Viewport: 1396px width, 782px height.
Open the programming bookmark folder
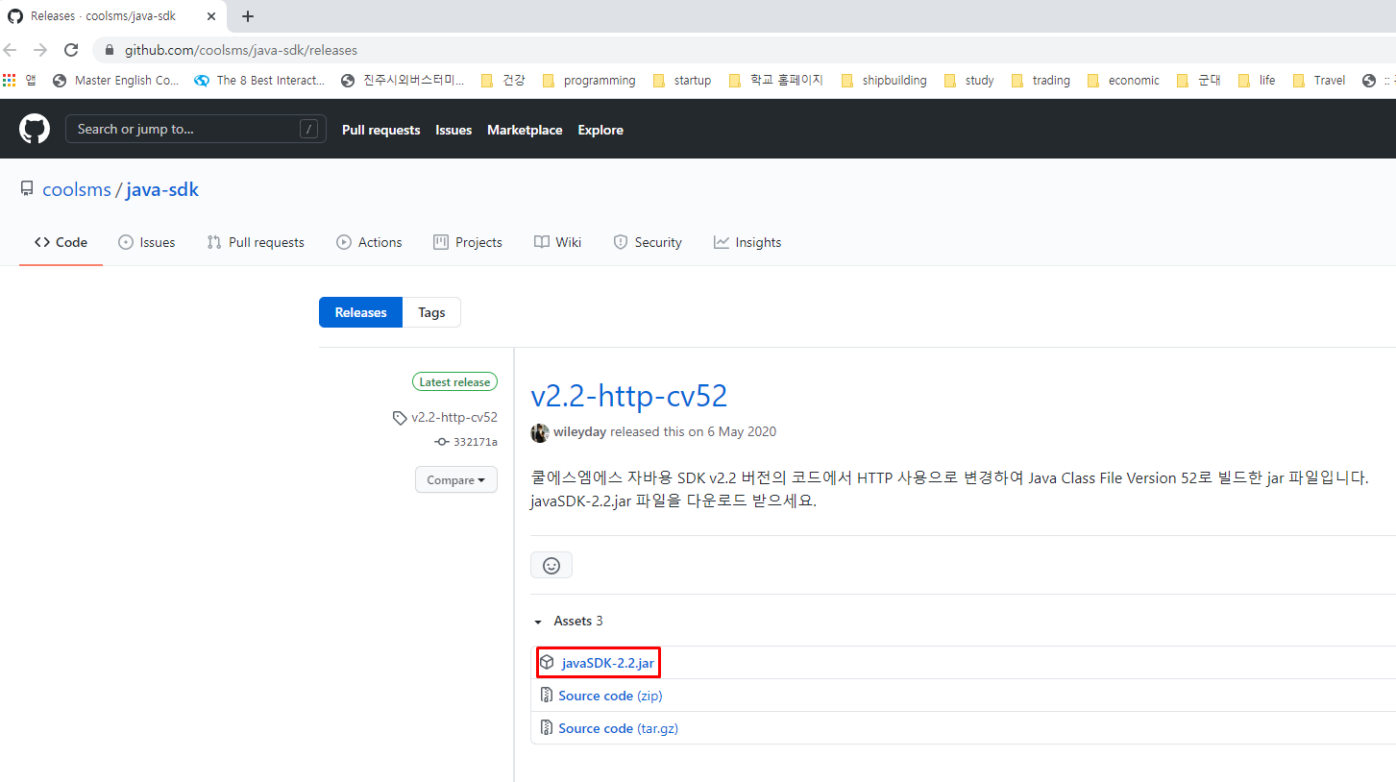(x=589, y=80)
